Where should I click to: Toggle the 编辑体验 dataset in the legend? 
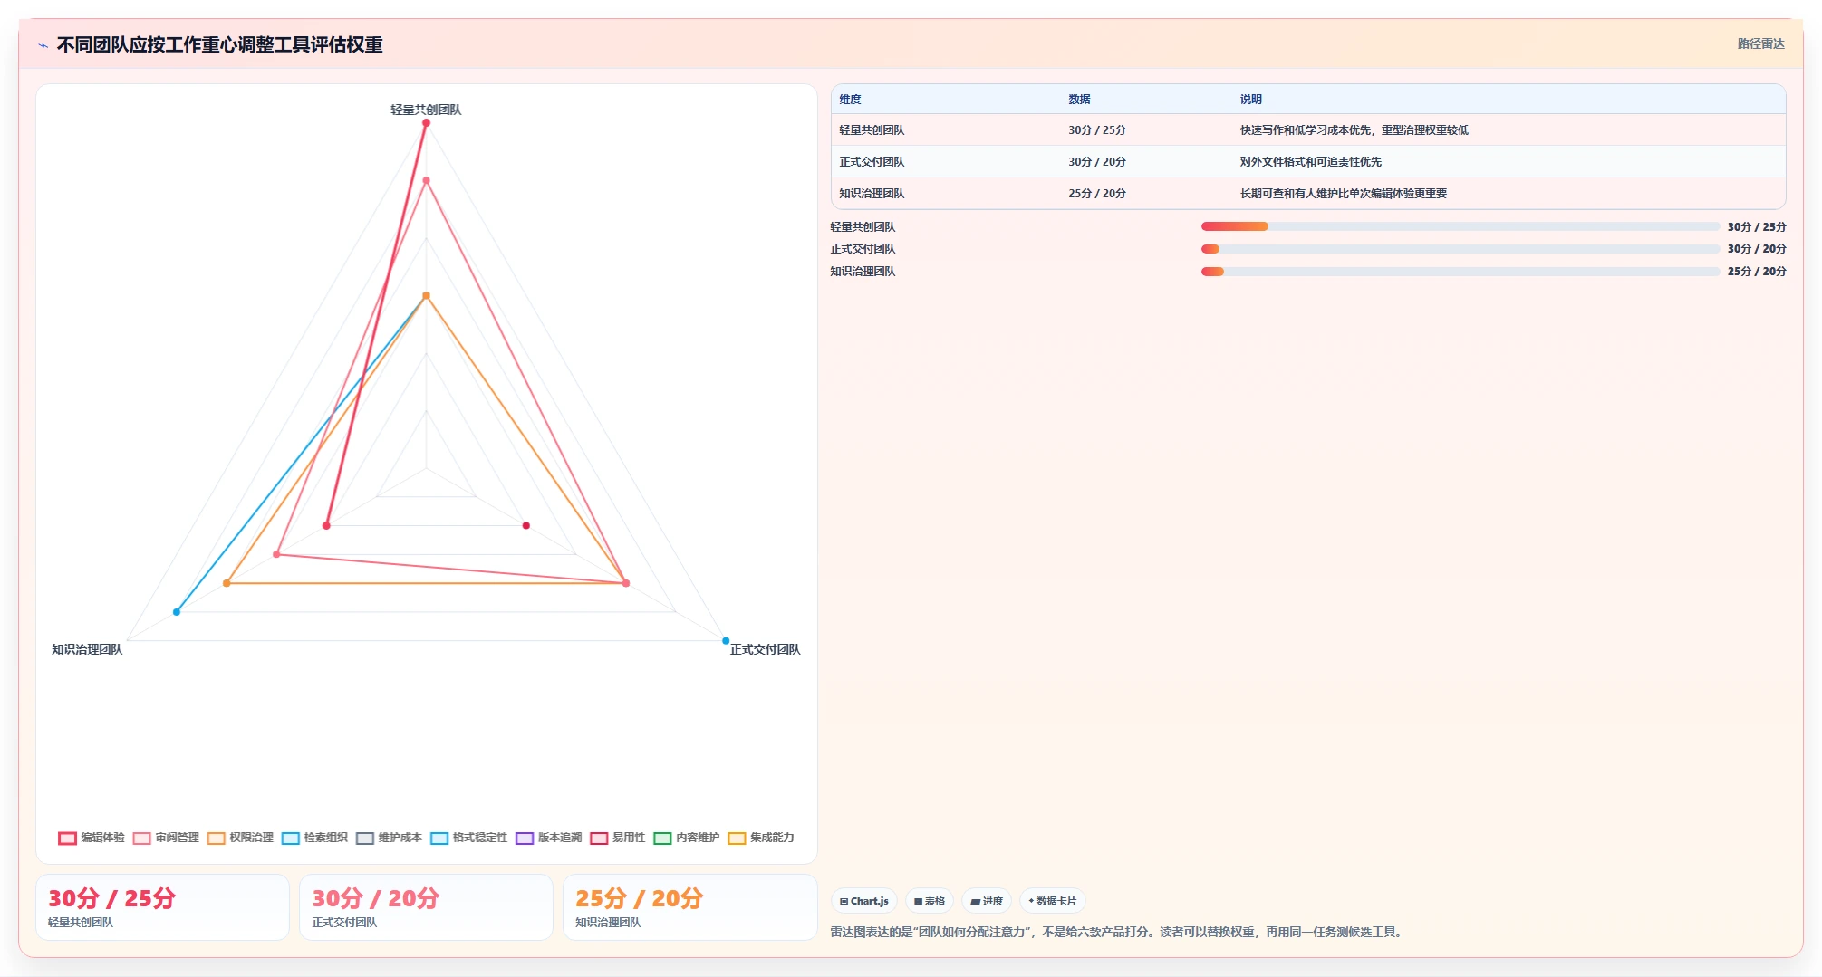92,838
